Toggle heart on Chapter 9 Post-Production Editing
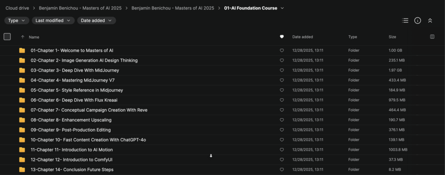This screenshot has height=175, width=445. pos(282,130)
